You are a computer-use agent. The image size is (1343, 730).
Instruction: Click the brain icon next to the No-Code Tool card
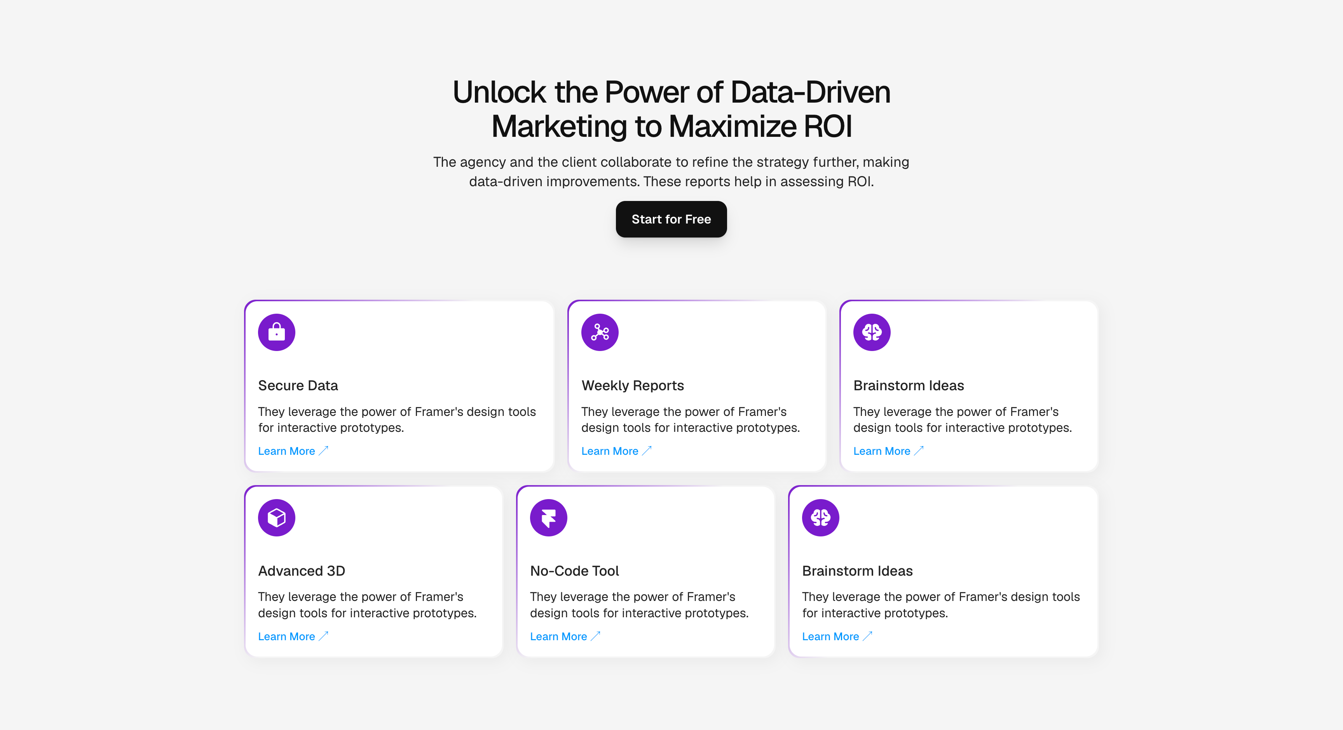tap(821, 518)
